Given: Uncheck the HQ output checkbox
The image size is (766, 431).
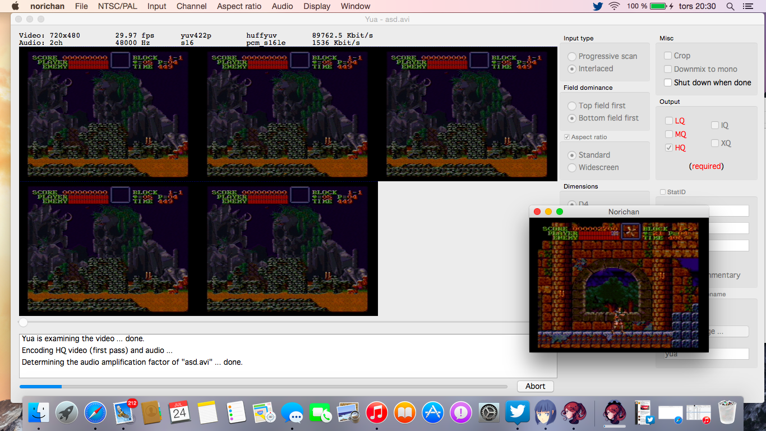Looking at the screenshot, I should tap(668, 148).
